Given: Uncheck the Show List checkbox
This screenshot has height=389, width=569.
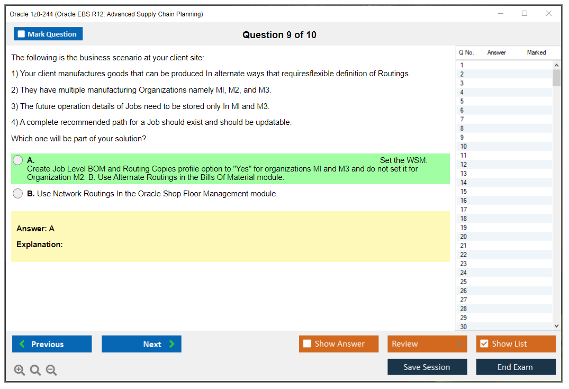Looking at the screenshot, I should pos(484,344).
